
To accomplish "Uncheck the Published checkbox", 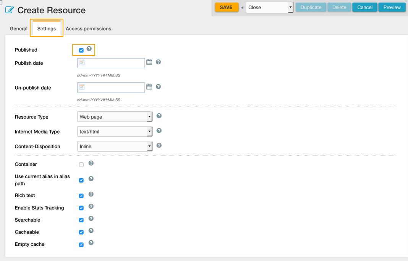I will [81, 51].
